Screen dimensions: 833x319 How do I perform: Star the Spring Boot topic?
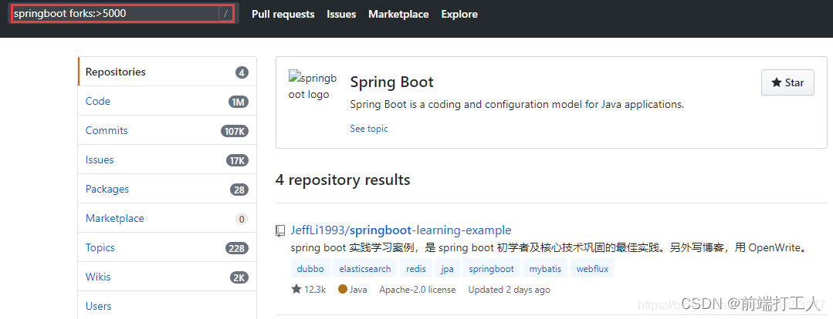(788, 82)
